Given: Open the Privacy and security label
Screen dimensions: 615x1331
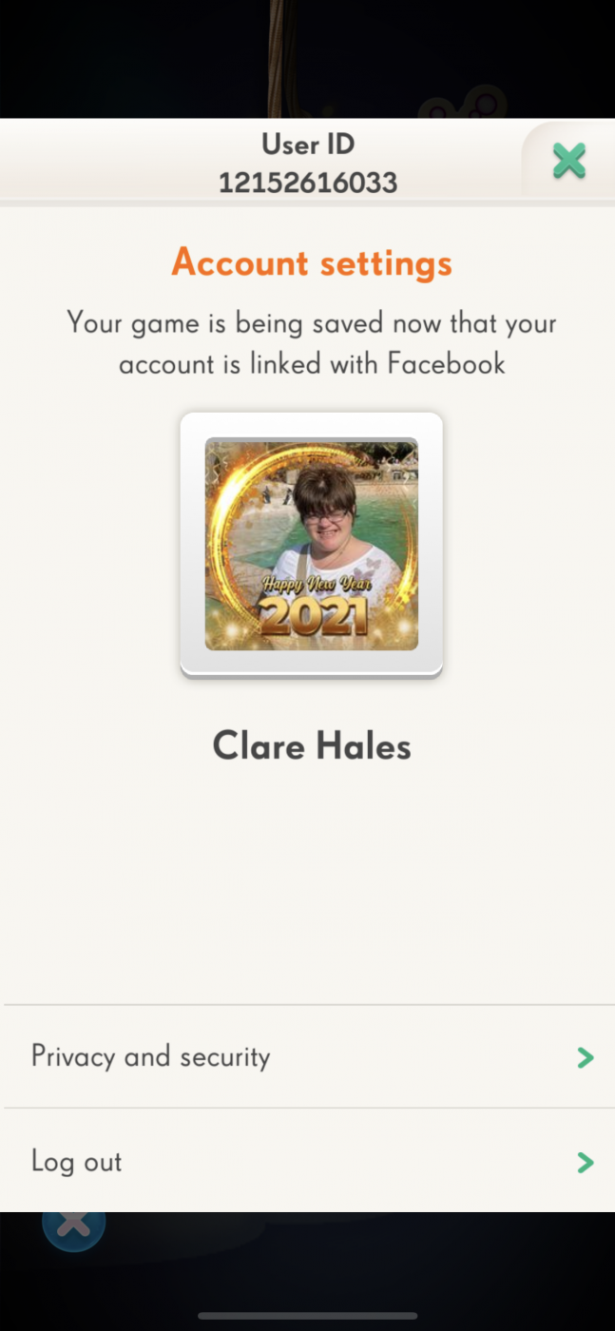Looking at the screenshot, I should (150, 1057).
